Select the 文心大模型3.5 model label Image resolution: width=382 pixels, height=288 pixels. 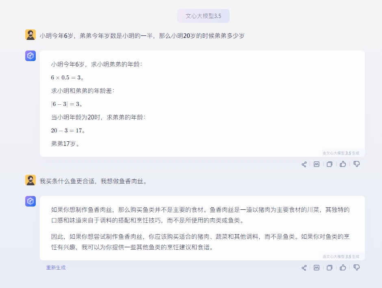tap(203, 16)
